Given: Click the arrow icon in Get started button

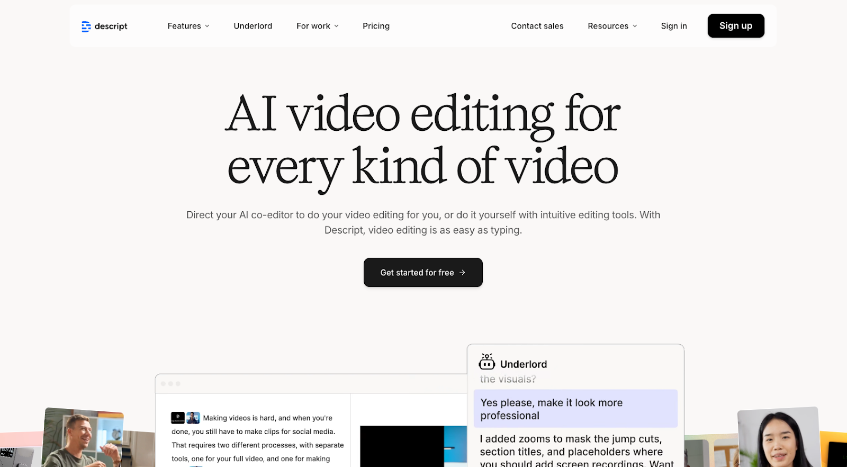Looking at the screenshot, I should [462, 273].
